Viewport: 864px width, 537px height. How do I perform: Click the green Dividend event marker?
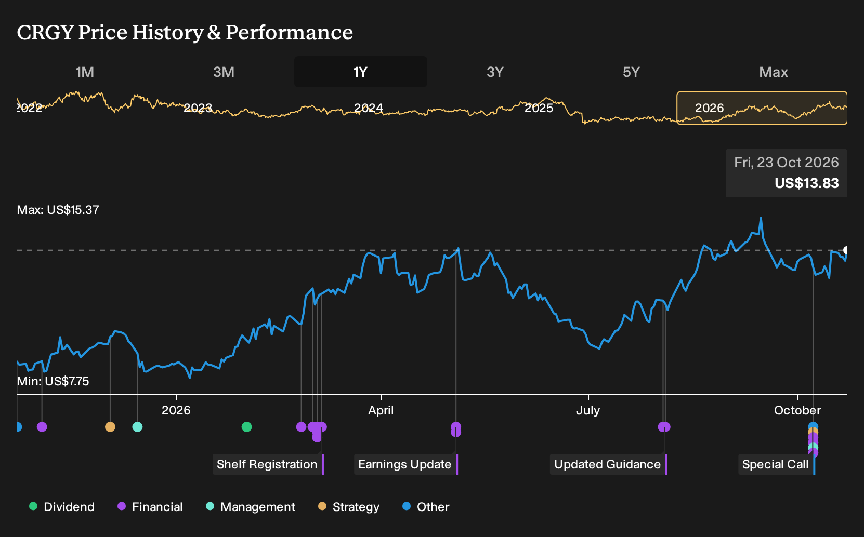coord(247,427)
